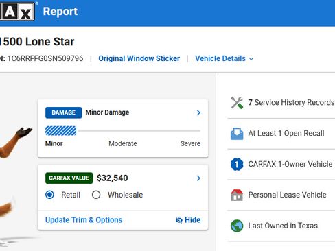The image size is (335, 251).
Task: Click the personal lease house icon
Action: coord(237,195)
